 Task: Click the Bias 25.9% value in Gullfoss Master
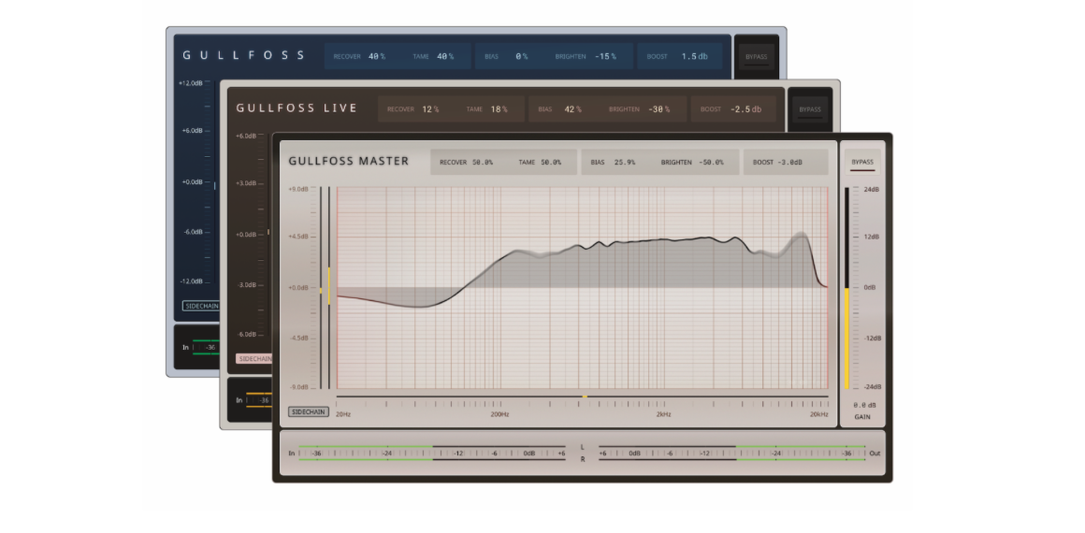point(625,163)
